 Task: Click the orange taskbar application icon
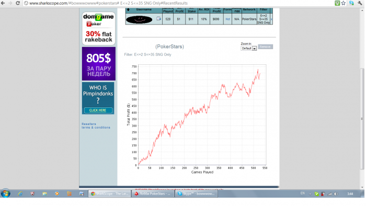click(x=70, y=193)
